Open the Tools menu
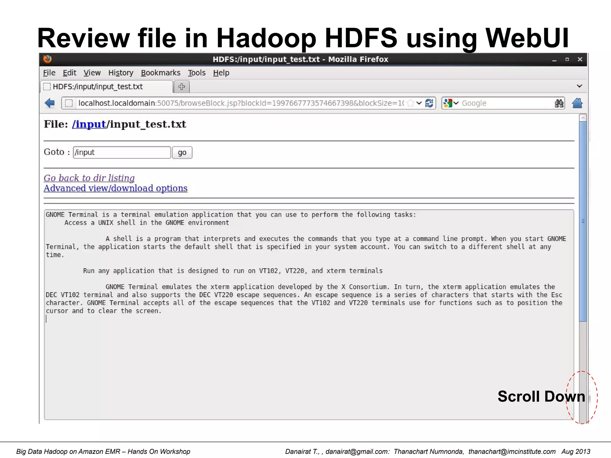Screen dimensions: 611x458 (x=197, y=73)
